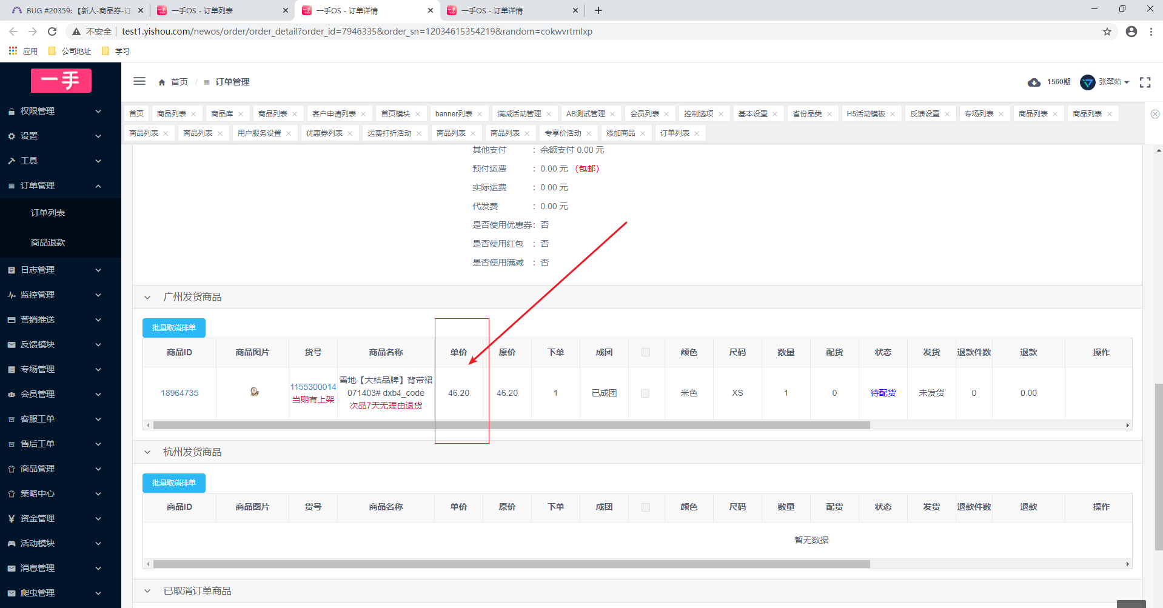Click the 一手 logo in sidebar
1163x608 pixels.
[61, 80]
